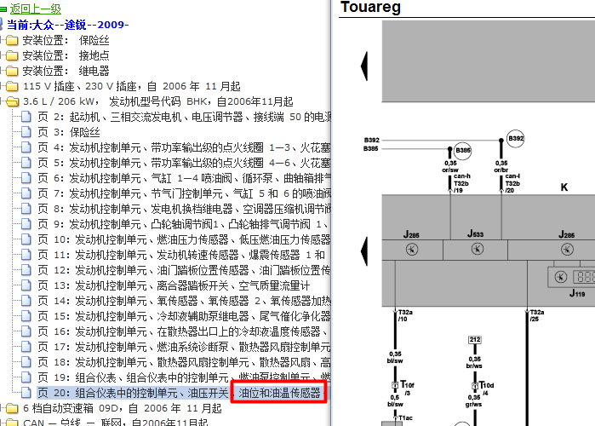Click the page icon for 页 11 发动机转速传感器
The width and height of the screenshot is (595, 426).
coord(26,255)
